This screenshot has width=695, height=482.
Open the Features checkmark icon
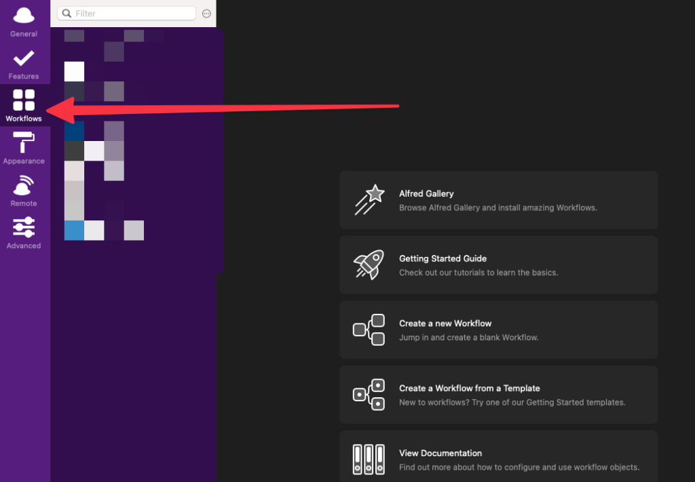click(x=24, y=58)
